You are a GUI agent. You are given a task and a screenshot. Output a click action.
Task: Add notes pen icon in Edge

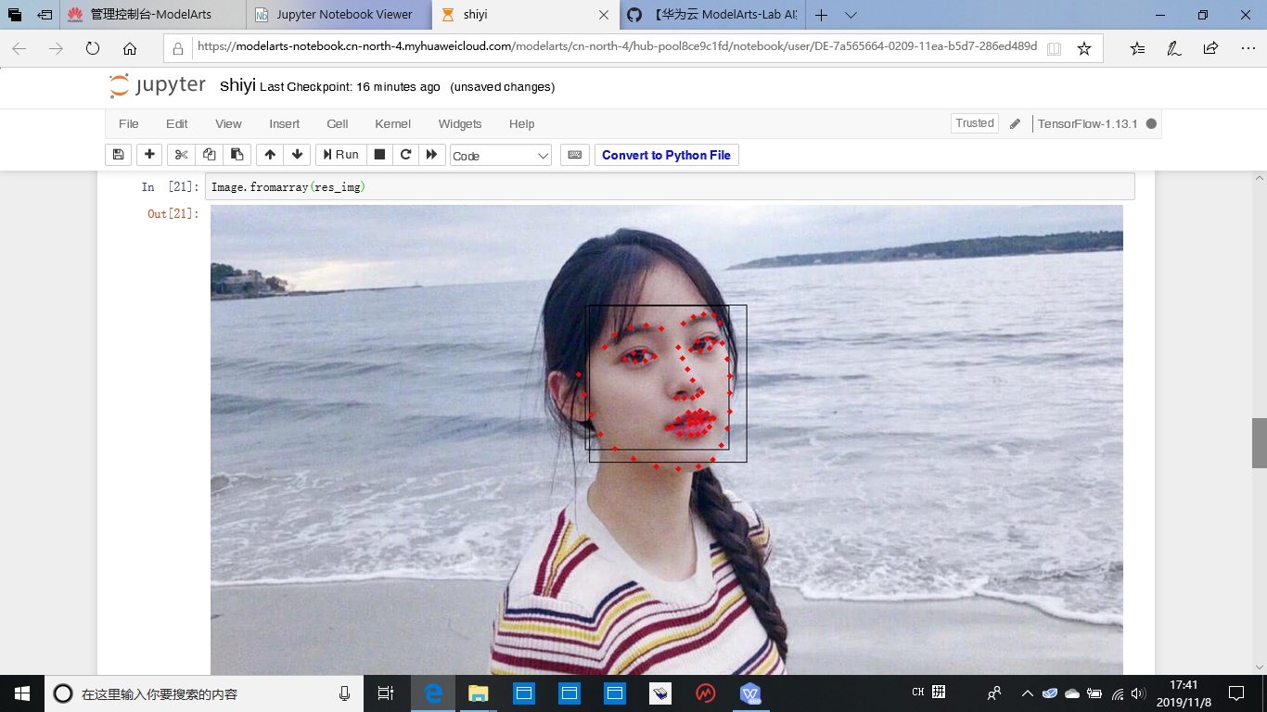1174,48
